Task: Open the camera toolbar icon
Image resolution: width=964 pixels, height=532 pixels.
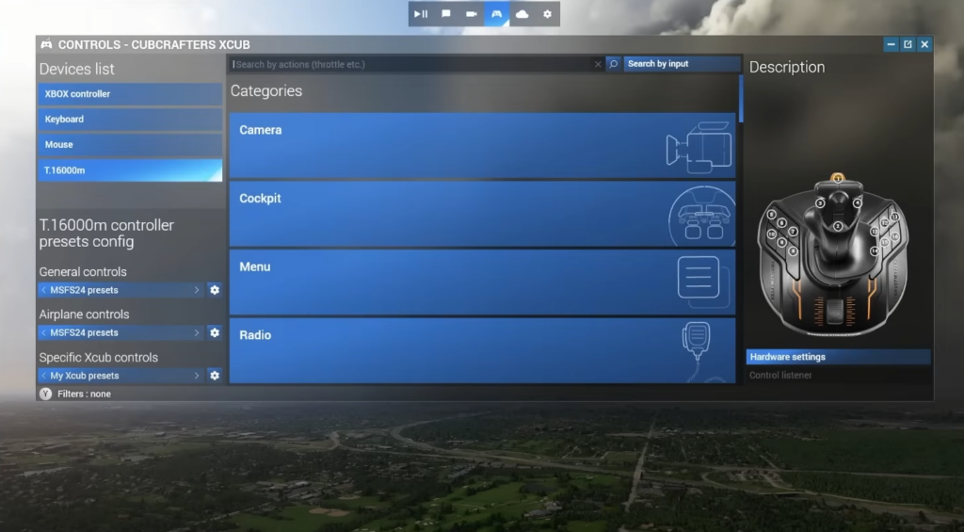Action: click(x=472, y=14)
